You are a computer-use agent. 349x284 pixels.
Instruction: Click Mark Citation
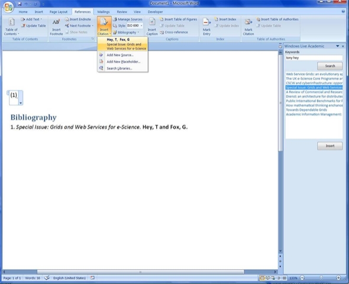pyautogui.click(x=248, y=27)
